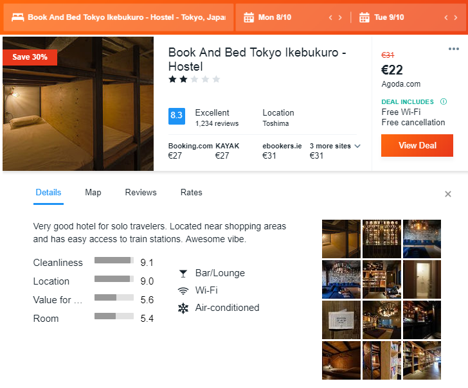The height and width of the screenshot is (388, 468).
Task: Click the Wi-Fi amenity icon
Action: coord(183,290)
